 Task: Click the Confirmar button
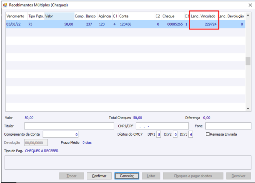pyautogui.click(x=99, y=176)
